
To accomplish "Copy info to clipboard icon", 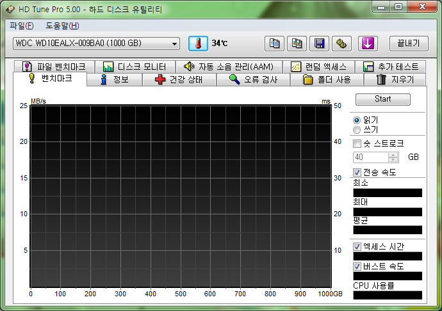I will [274, 44].
